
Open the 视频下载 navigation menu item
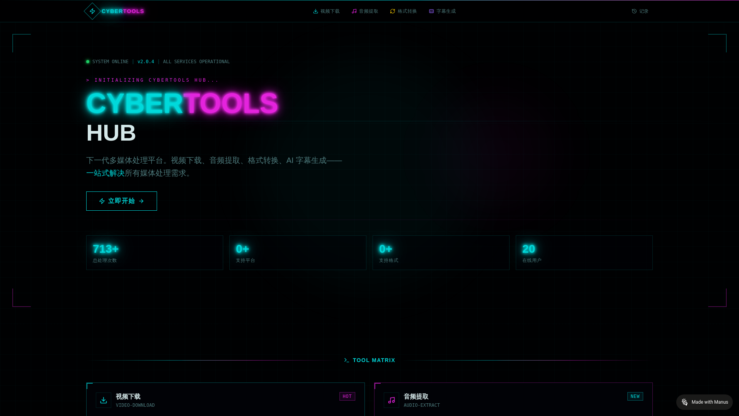(x=330, y=11)
